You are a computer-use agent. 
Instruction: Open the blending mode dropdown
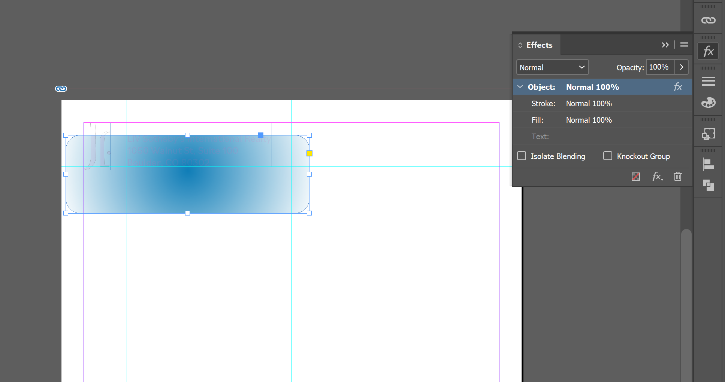pyautogui.click(x=552, y=67)
